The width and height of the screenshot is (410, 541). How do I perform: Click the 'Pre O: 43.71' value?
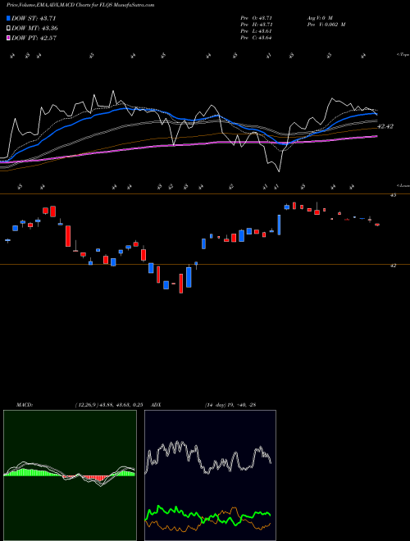[257, 18]
